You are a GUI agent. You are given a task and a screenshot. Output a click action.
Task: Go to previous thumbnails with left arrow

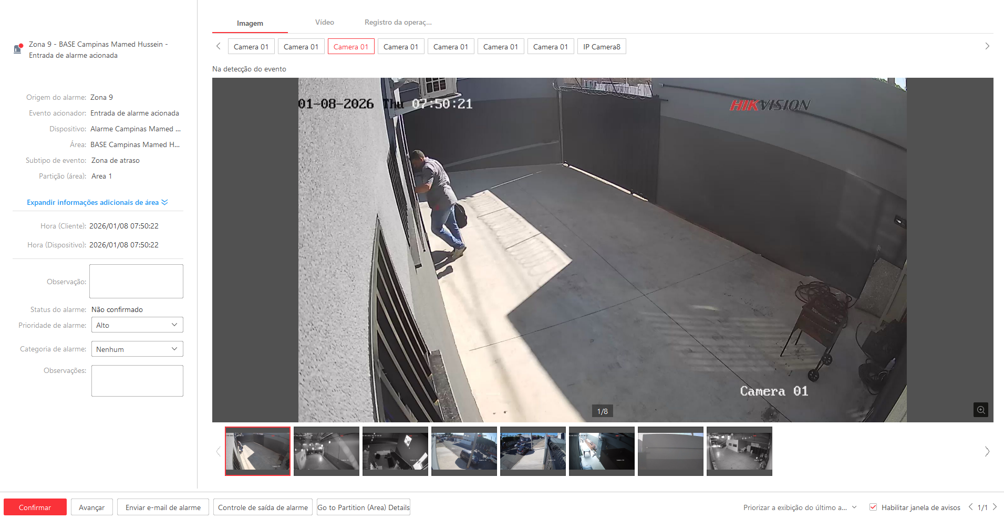pyautogui.click(x=219, y=452)
